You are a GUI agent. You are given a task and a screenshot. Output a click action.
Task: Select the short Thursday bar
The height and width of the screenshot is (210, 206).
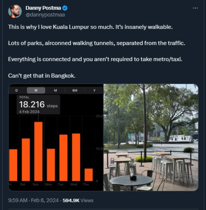(89, 175)
